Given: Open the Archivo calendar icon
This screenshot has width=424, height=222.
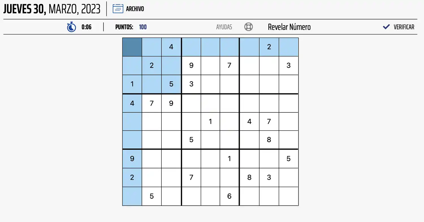Looking at the screenshot, I should click(118, 8).
